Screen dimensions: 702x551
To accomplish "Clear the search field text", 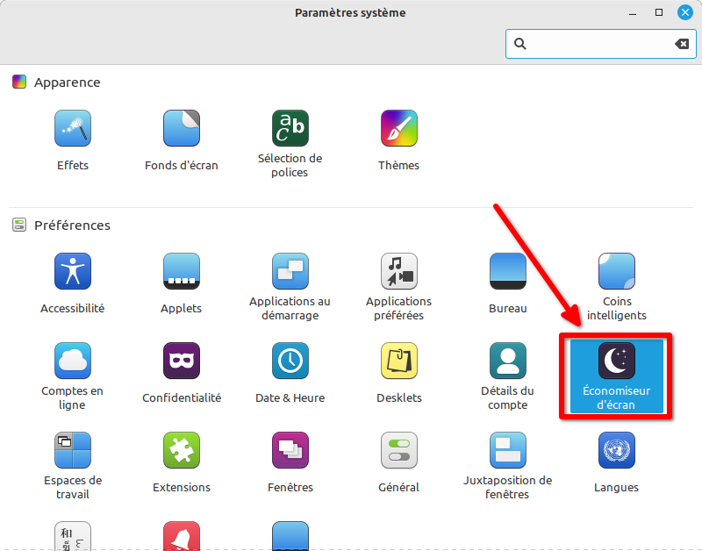I will click(x=681, y=44).
